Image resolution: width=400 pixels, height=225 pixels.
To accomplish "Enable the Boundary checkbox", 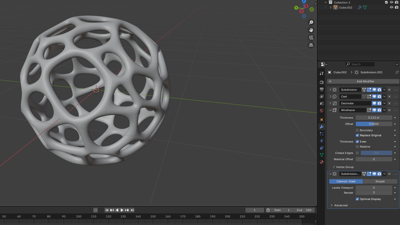I will click(x=357, y=130).
